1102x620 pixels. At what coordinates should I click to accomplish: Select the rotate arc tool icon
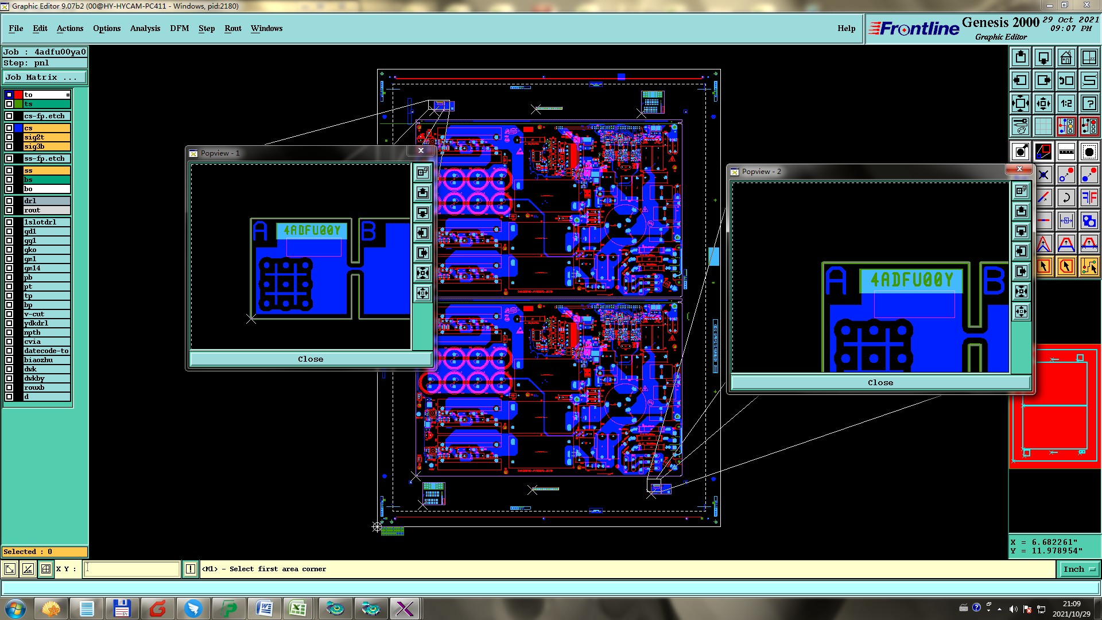pos(1066,198)
